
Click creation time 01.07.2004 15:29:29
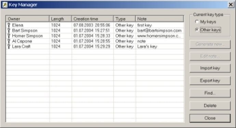click(x=92, y=46)
